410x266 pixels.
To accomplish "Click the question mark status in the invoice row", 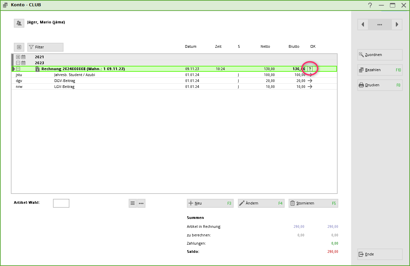I will pyautogui.click(x=310, y=69).
